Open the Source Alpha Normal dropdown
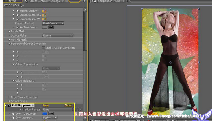 tap(58, 35)
